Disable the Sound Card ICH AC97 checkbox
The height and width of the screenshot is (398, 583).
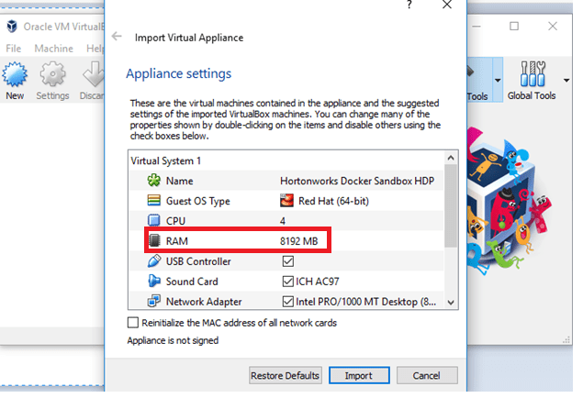tap(287, 282)
